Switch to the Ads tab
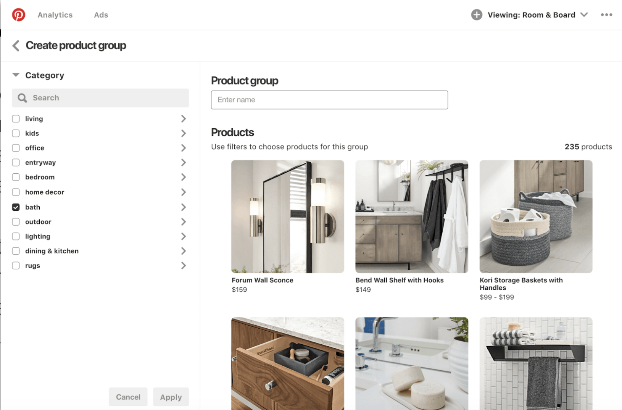Image resolution: width=622 pixels, height=410 pixels. (101, 15)
